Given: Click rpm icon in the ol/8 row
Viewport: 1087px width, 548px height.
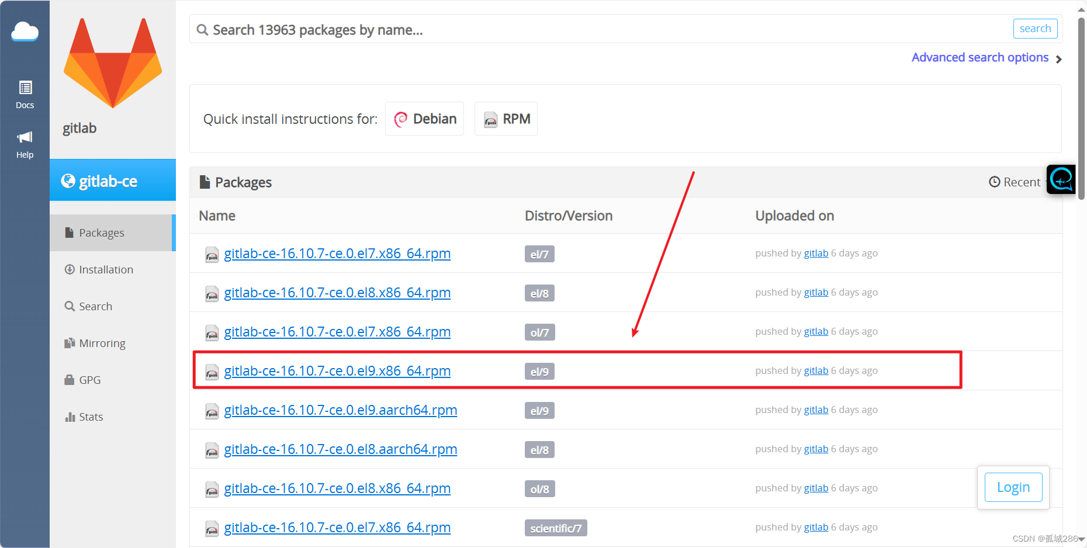Looking at the screenshot, I should [212, 490].
